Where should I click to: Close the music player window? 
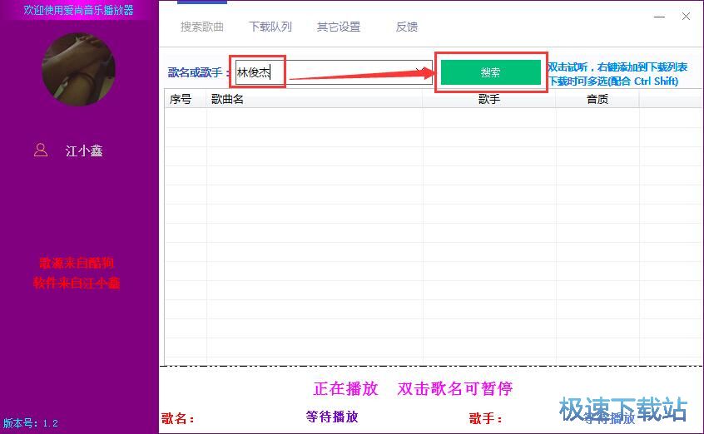coord(686,17)
